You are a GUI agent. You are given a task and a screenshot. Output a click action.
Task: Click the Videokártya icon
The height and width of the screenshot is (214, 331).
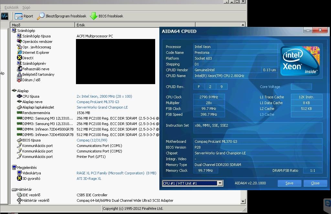coord(19,173)
